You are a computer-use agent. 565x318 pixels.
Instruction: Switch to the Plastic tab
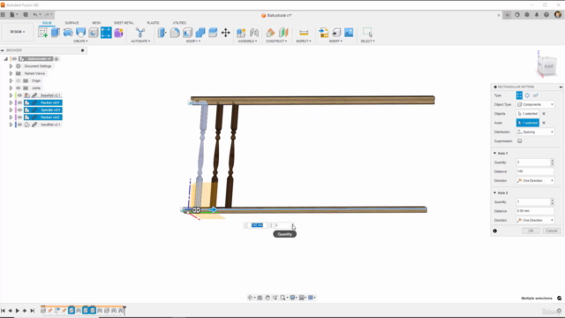pyautogui.click(x=153, y=23)
